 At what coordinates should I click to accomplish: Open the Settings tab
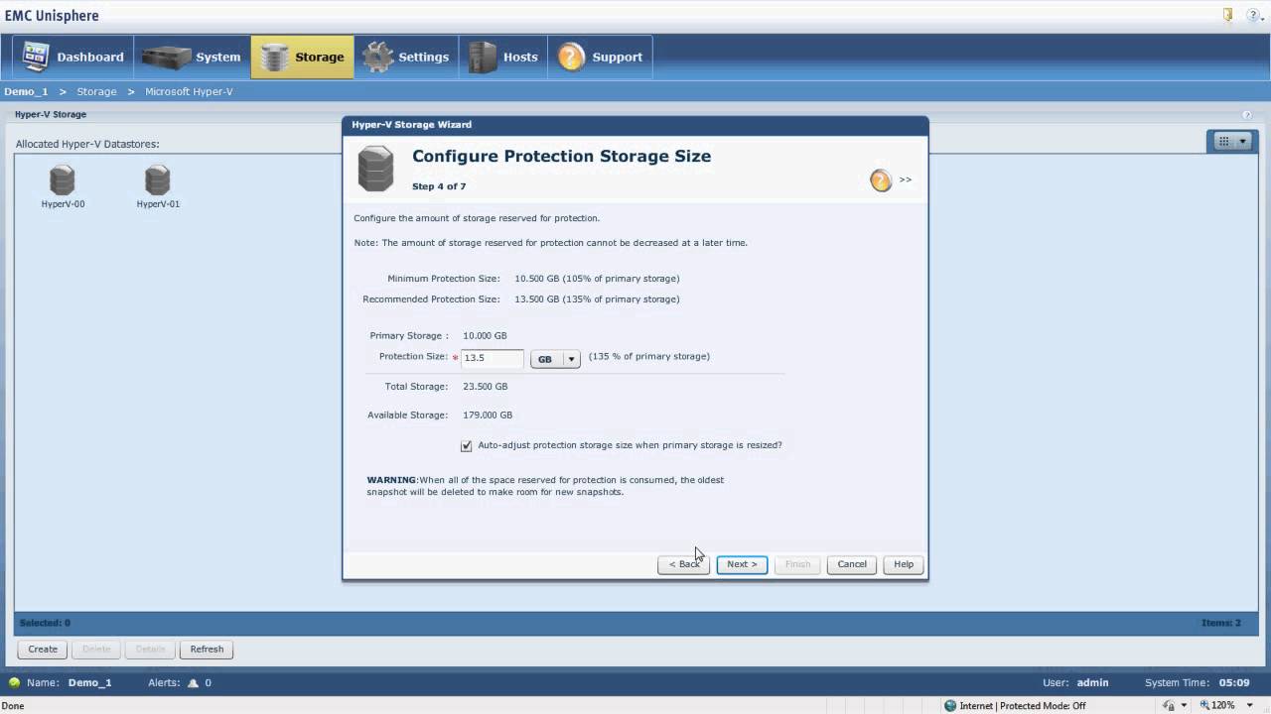pyautogui.click(x=406, y=57)
